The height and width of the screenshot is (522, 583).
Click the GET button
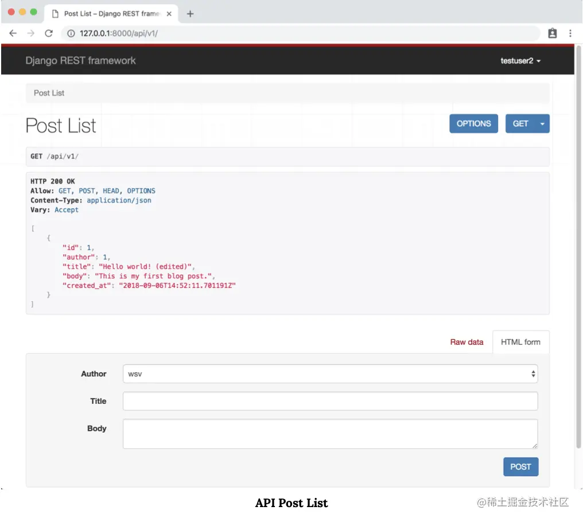click(x=520, y=123)
